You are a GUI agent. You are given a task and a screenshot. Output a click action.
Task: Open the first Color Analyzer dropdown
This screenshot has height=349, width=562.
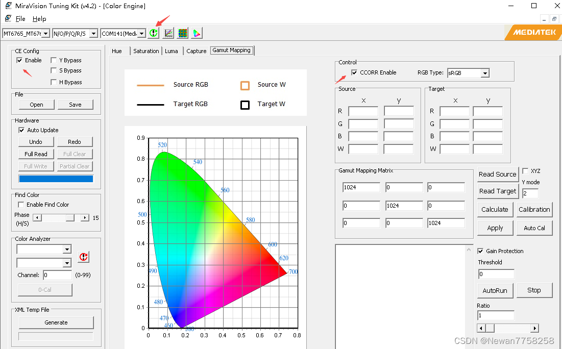point(67,249)
